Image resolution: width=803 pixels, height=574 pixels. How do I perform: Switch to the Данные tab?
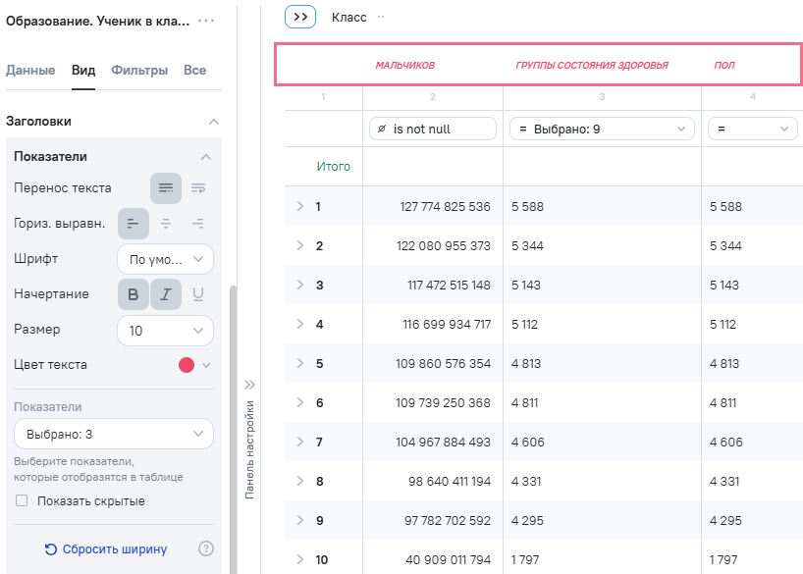coord(30,70)
